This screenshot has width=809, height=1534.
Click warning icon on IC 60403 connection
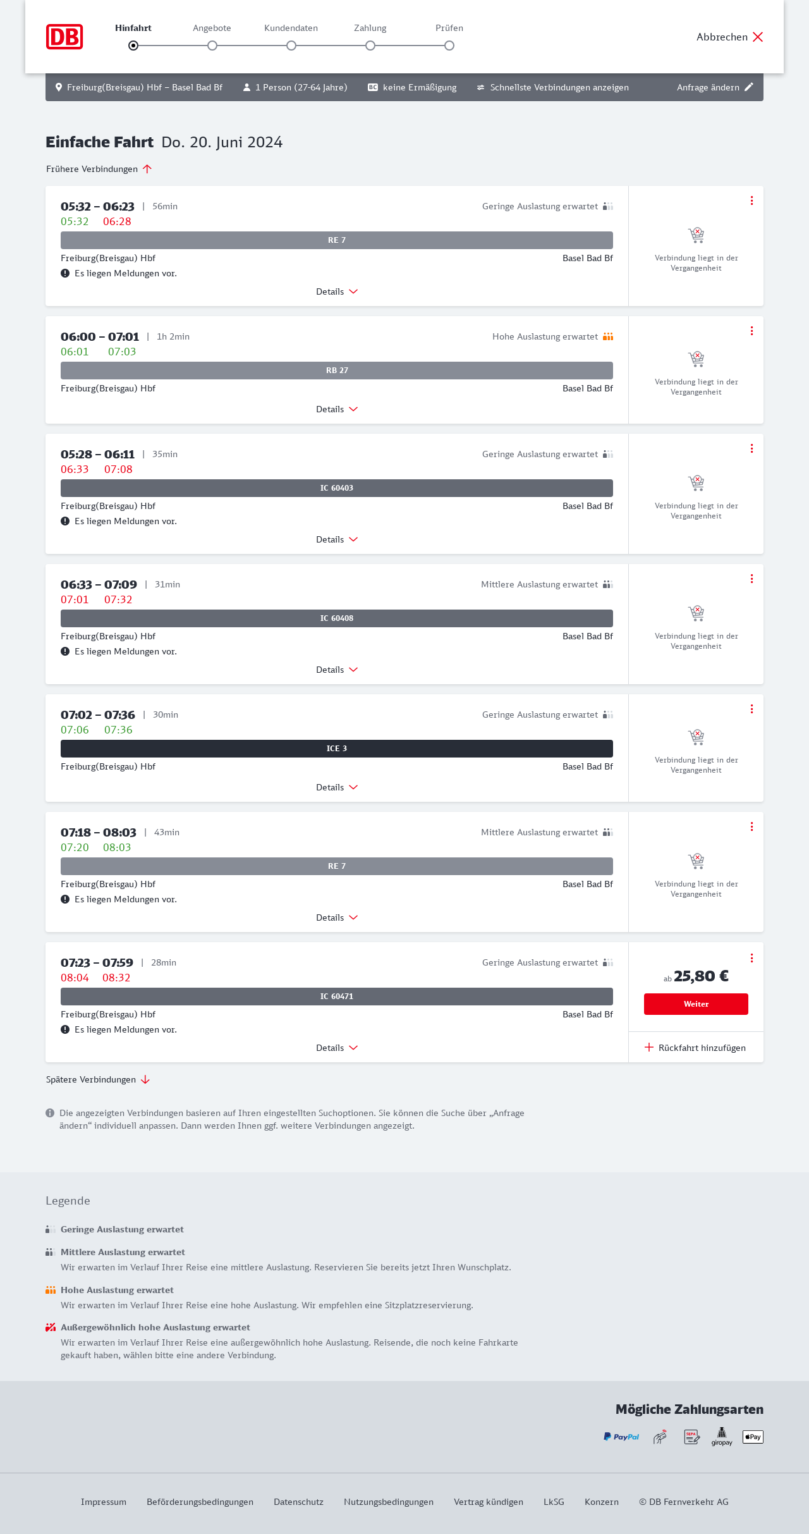[65, 521]
